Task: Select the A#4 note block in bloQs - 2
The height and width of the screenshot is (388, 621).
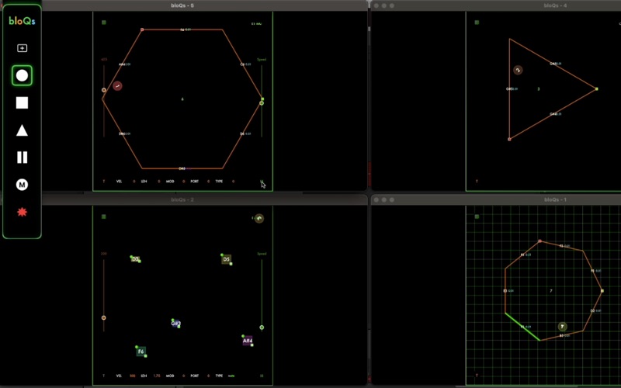Action: coord(248,341)
